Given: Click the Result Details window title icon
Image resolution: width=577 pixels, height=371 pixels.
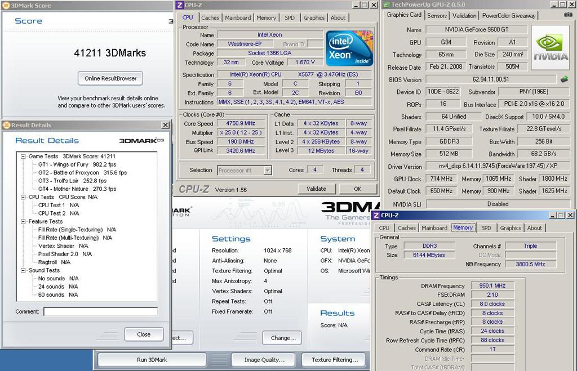Looking at the screenshot, I should (x=6, y=126).
